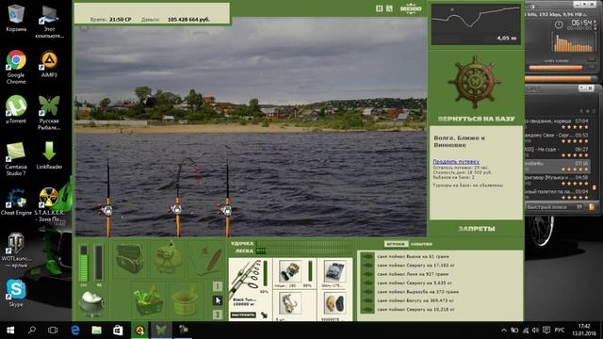Click Вернуться на базу
Viewport: 603px width, 339px height.
[x=476, y=119]
